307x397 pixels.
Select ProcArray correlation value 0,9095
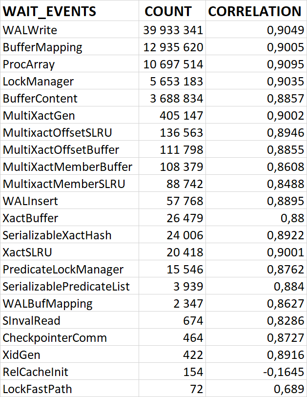coord(284,64)
